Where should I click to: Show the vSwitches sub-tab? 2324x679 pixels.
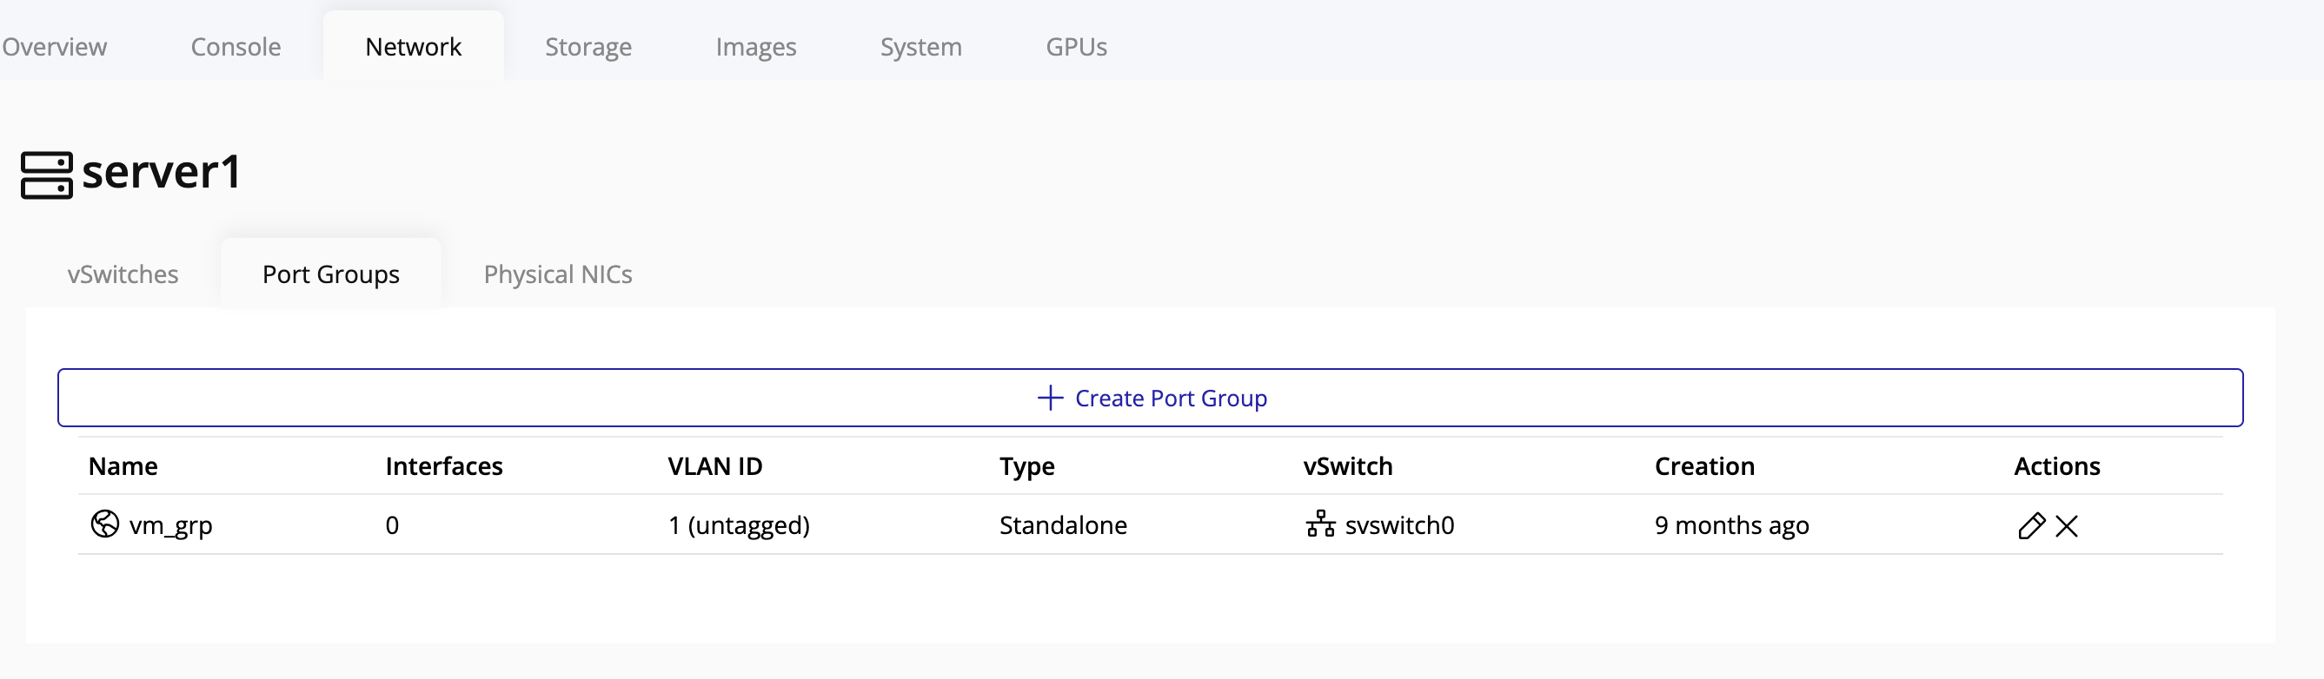pyautogui.click(x=123, y=274)
